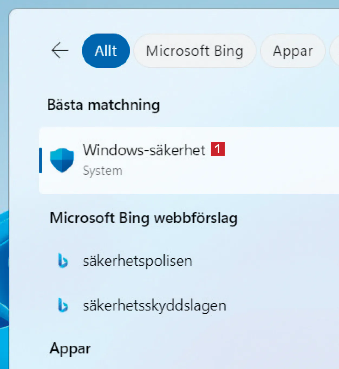Click the Windows-säkerhet shield icon
339x369 pixels.
62,160
